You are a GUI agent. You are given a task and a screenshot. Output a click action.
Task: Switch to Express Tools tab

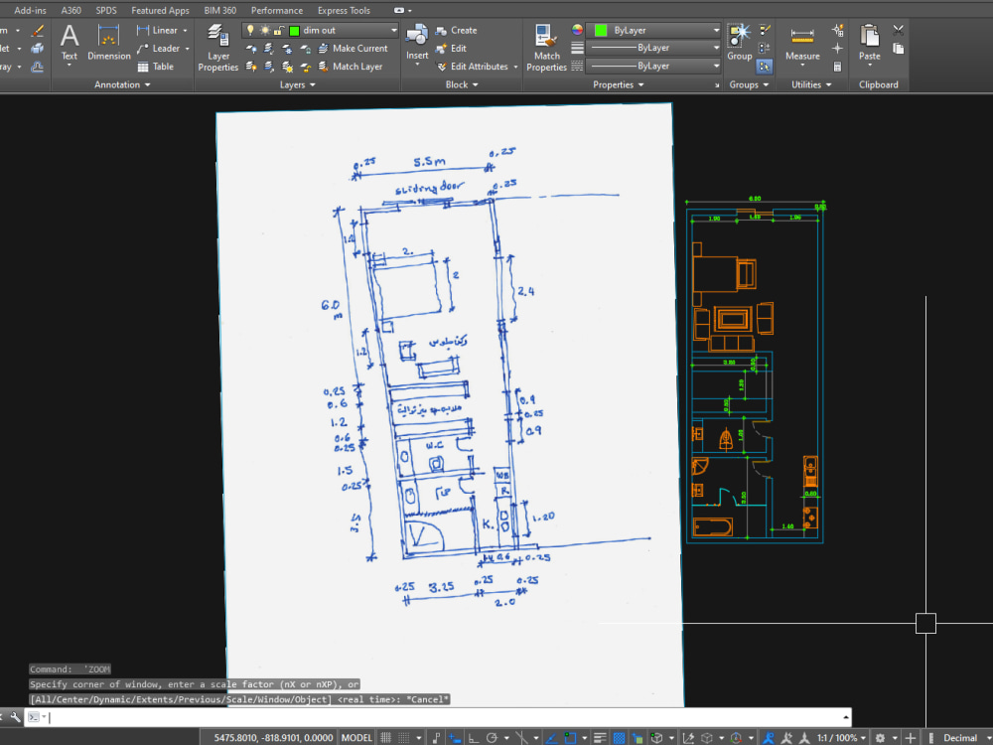344,10
